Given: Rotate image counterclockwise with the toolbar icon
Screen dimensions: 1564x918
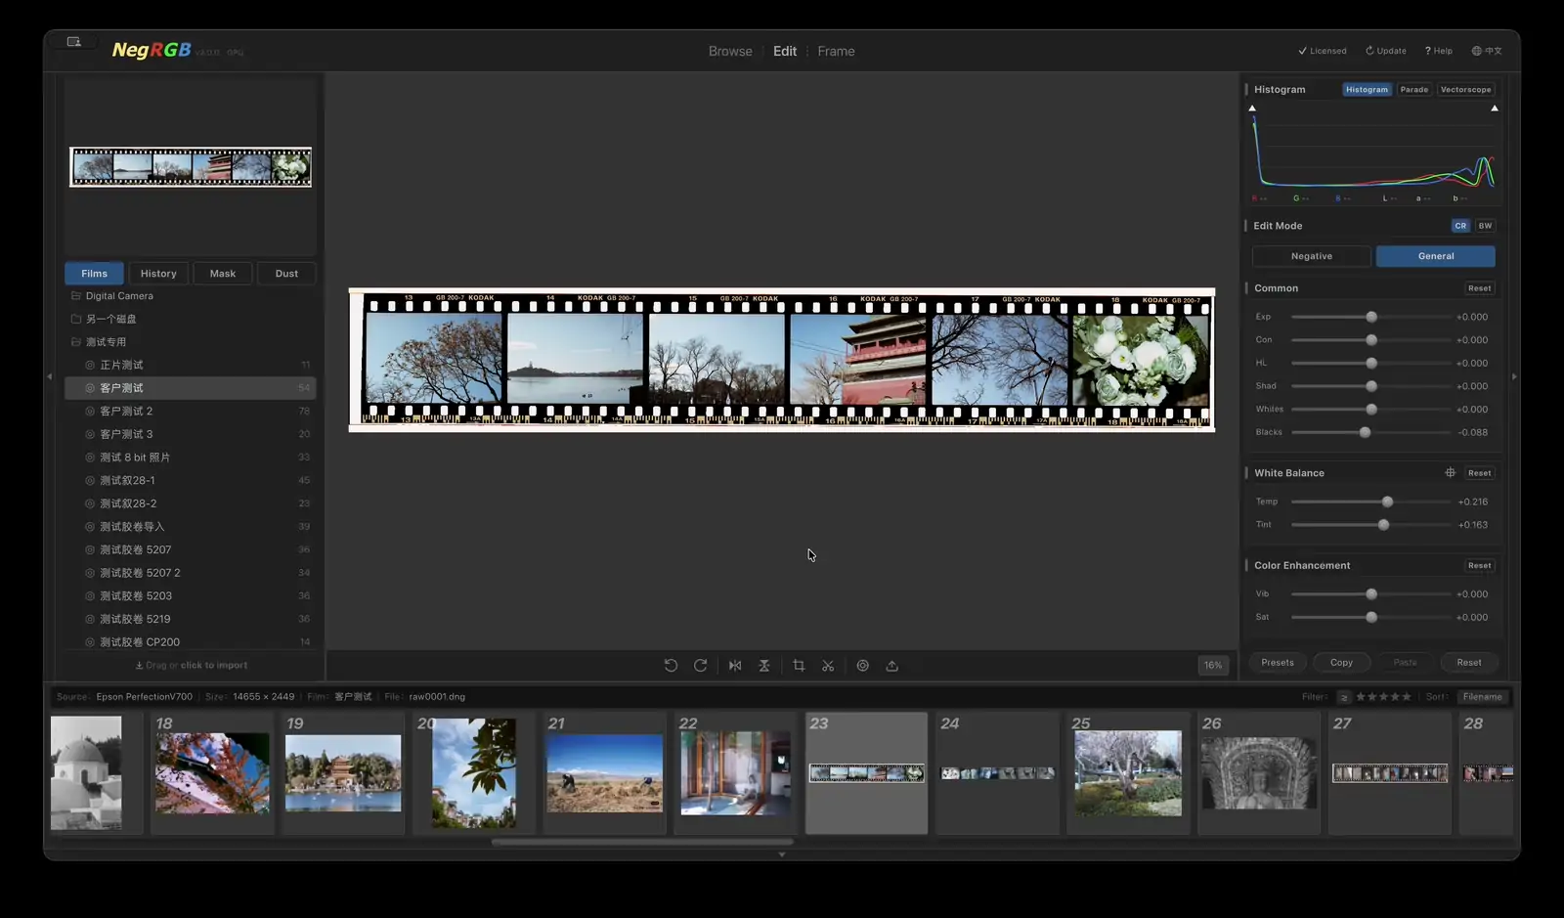Looking at the screenshot, I should click(x=671, y=666).
